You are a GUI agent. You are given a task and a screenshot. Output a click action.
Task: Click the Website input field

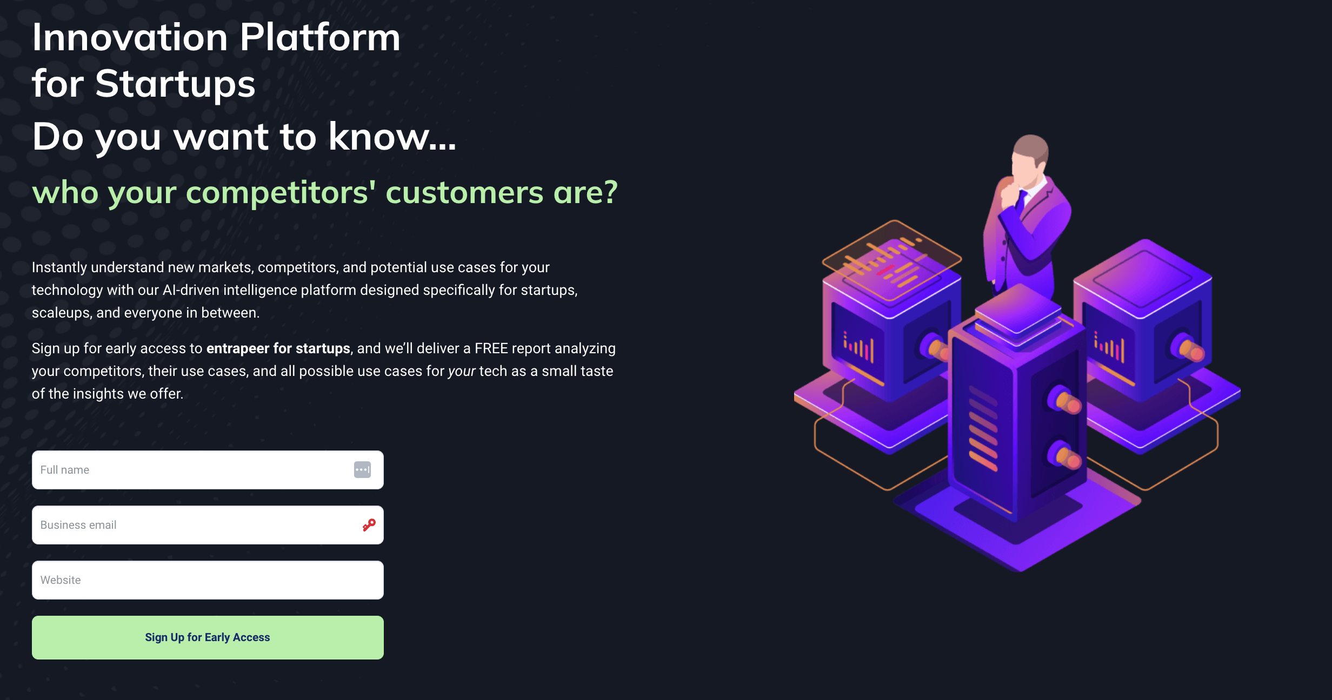coord(208,580)
